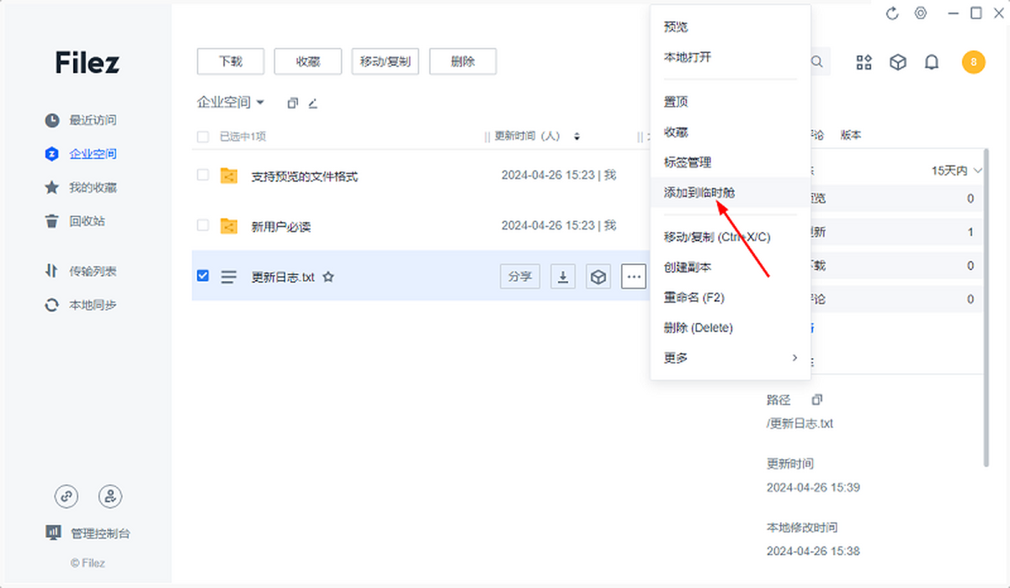Viewport: 1010px width, 588px height.
Task: Choose 创建副本 from the context menu
Action: [730, 268]
